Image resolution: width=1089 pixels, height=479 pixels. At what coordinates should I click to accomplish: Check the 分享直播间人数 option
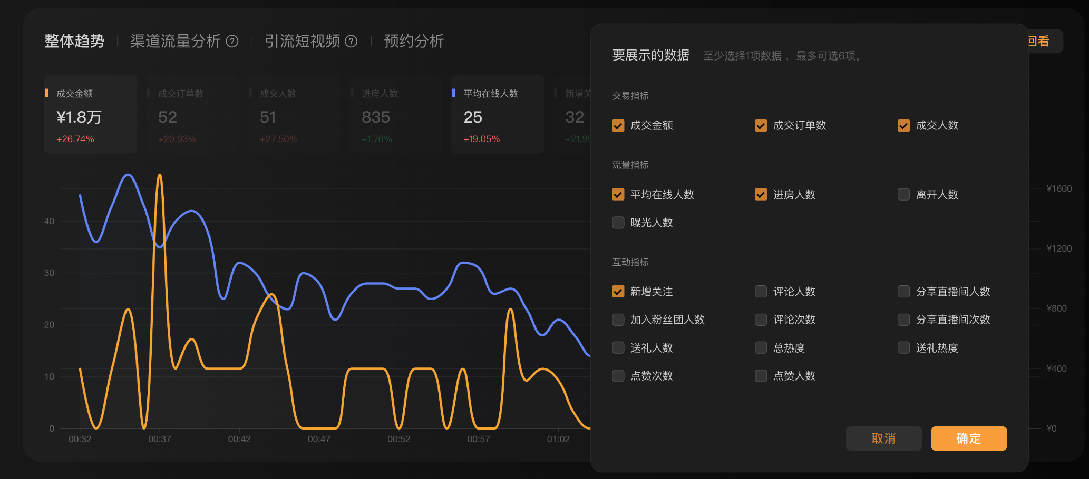click(x=903, y=292)
